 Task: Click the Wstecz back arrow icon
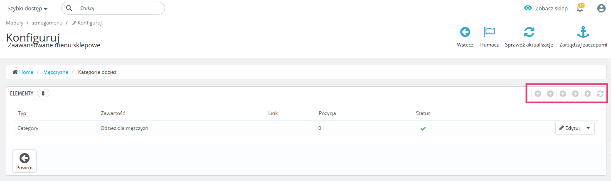click(465, 32)
